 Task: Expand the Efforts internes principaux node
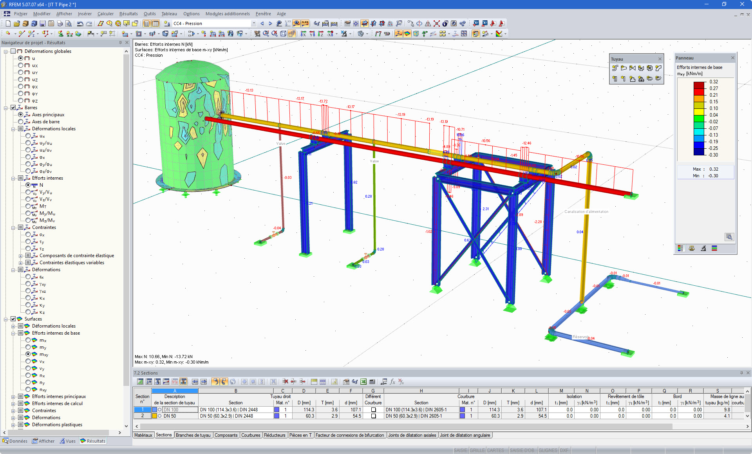click(13, 396)
